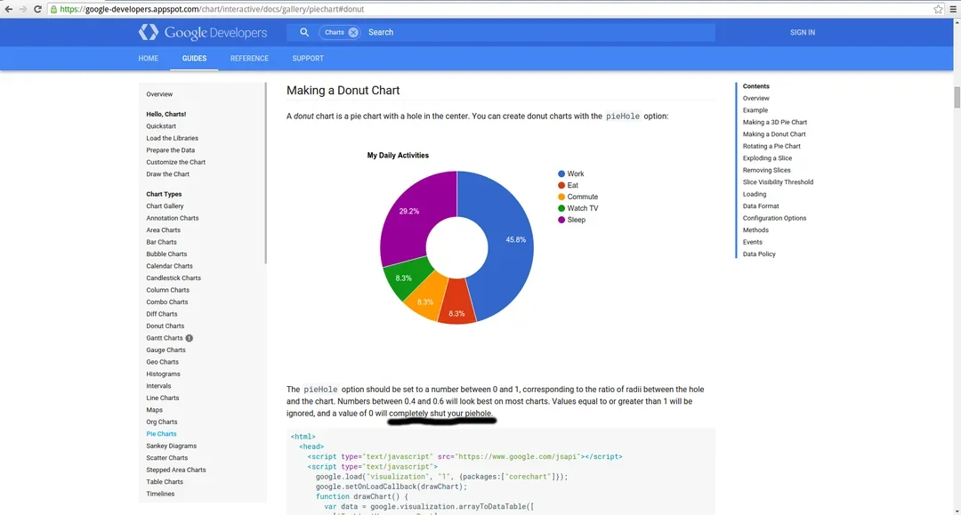961x515 pixels.
Task: Open Chart Gallery in sidebar
Action: [x=165, y=206]
